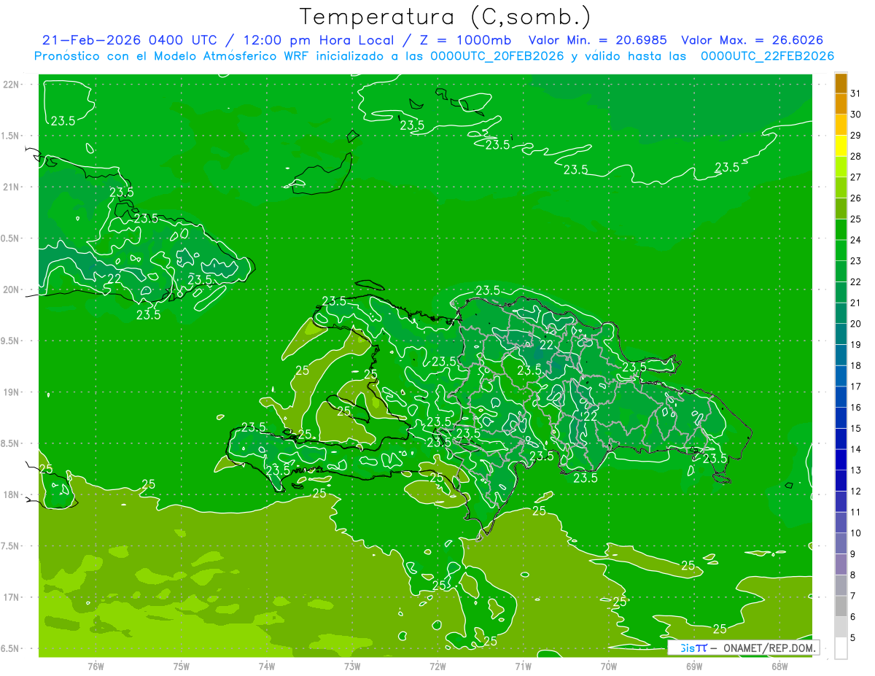Image resolution: width=875 pixels, height=676 pixels.
Task: Click the purple swatch between 8 and 9
Action: point(841,564)
